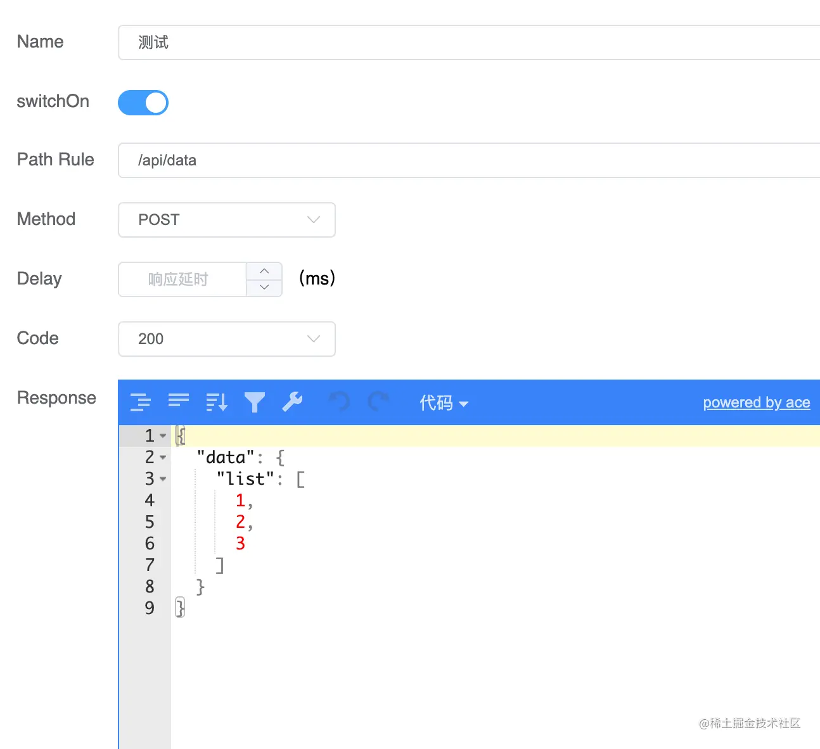Click the undo arrow icon in editor toolbar
This screenshot has height=749, width=820.
pyautogui.click(x=340, y=402)
